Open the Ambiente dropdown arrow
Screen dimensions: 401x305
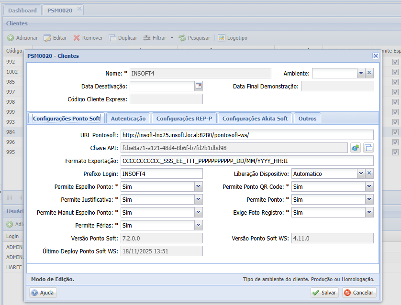361,73
